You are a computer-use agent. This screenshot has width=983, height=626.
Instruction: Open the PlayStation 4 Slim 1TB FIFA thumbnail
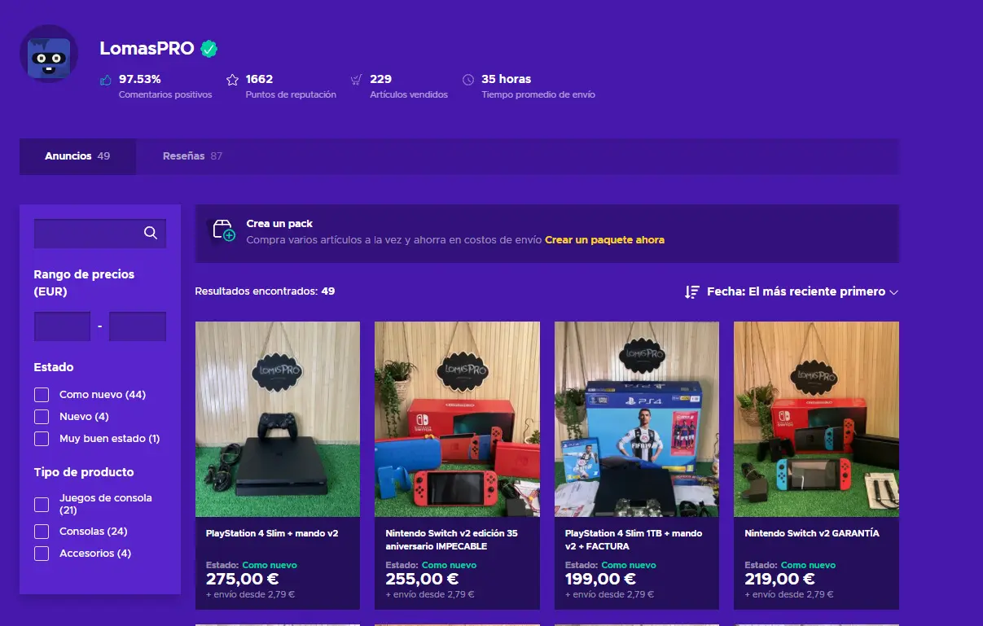point(637,419)
